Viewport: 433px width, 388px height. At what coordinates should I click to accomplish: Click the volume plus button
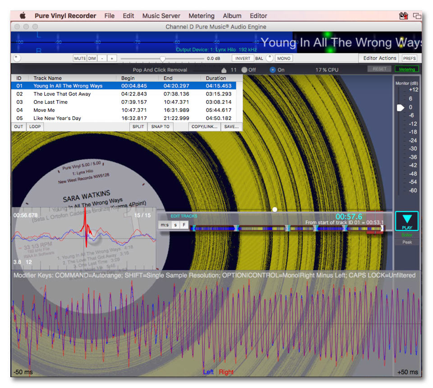tap(112, 58)
